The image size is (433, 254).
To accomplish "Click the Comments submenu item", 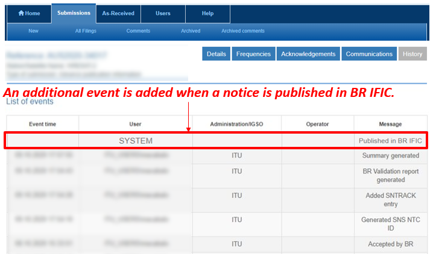I will click(138, 31).
